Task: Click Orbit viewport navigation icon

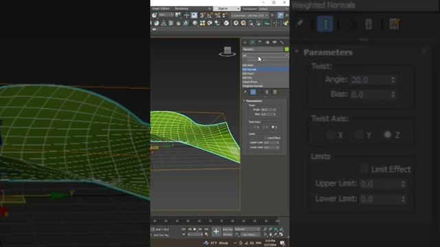Action: click(276, 235)
